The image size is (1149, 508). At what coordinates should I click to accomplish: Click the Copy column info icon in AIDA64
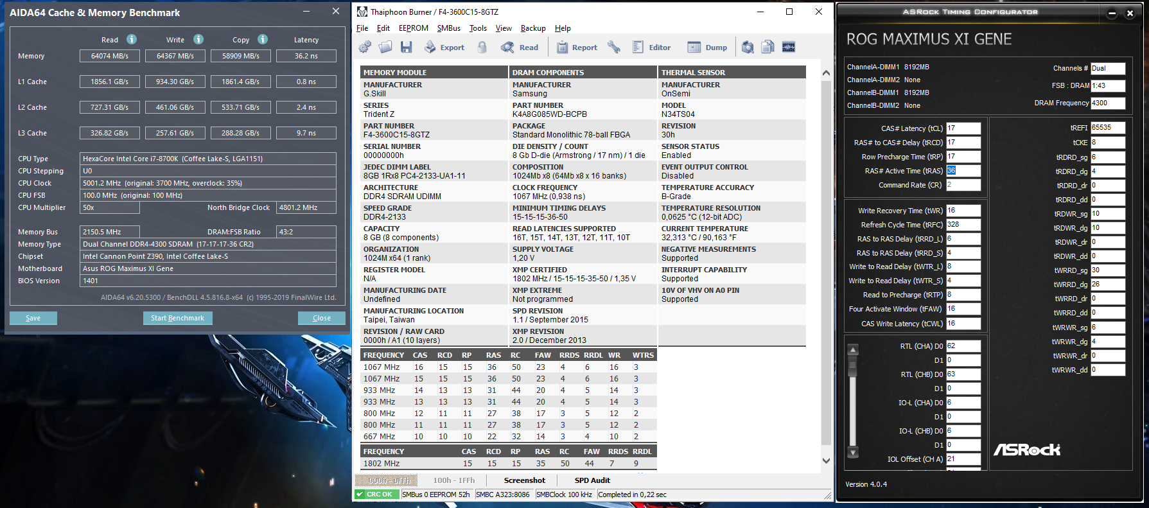click(263, 39)
